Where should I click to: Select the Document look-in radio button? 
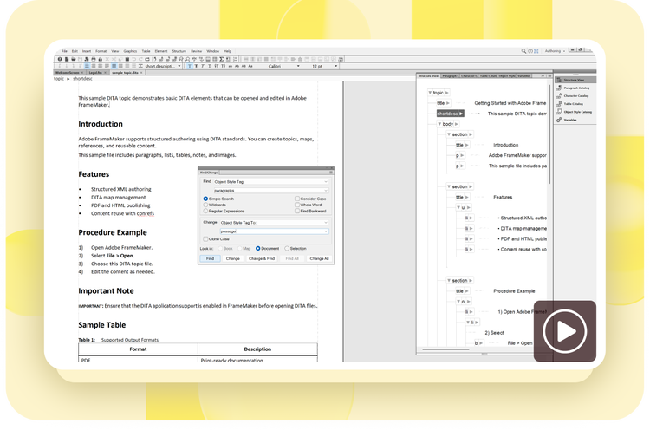258,249
